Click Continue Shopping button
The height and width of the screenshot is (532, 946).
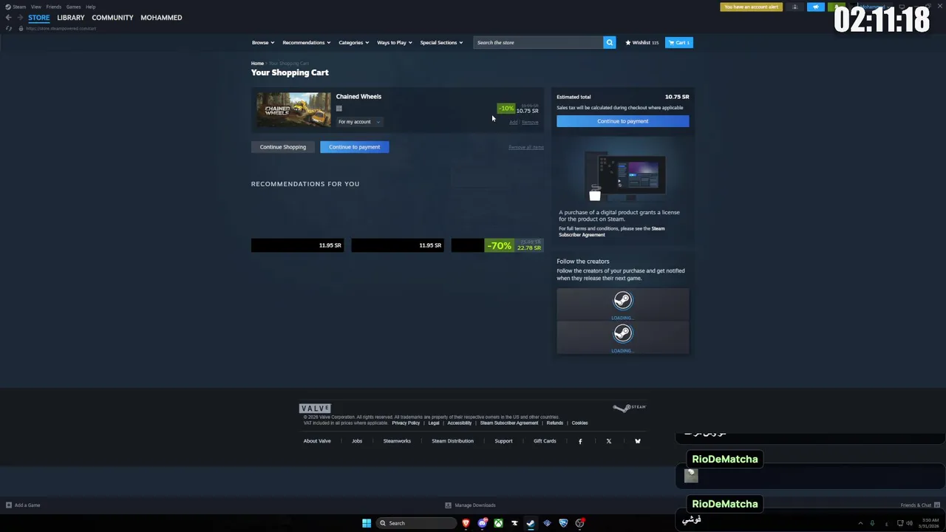point(282,147)
